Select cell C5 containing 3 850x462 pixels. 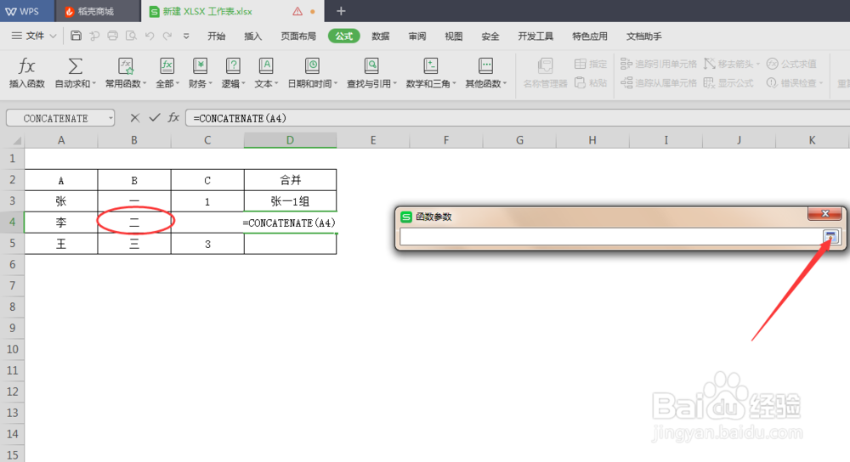pos(207,244)
